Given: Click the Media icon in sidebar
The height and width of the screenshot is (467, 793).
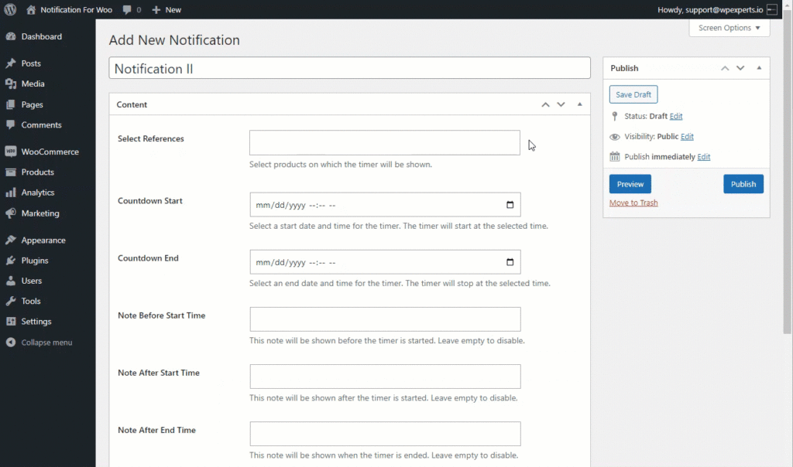Looking at the screenshot, I should (11, 84).
